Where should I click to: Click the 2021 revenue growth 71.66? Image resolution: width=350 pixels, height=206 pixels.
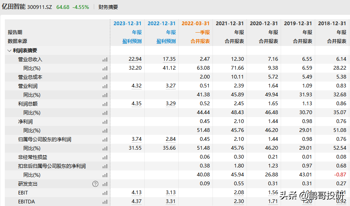[x=238, y=68]
